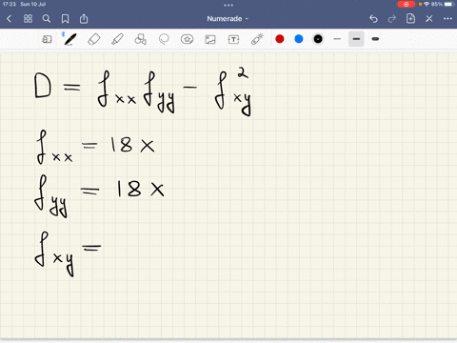The width and height of the screenshot is (457, 343).
Task: Bookmark the current page
Action: point(65,19)
